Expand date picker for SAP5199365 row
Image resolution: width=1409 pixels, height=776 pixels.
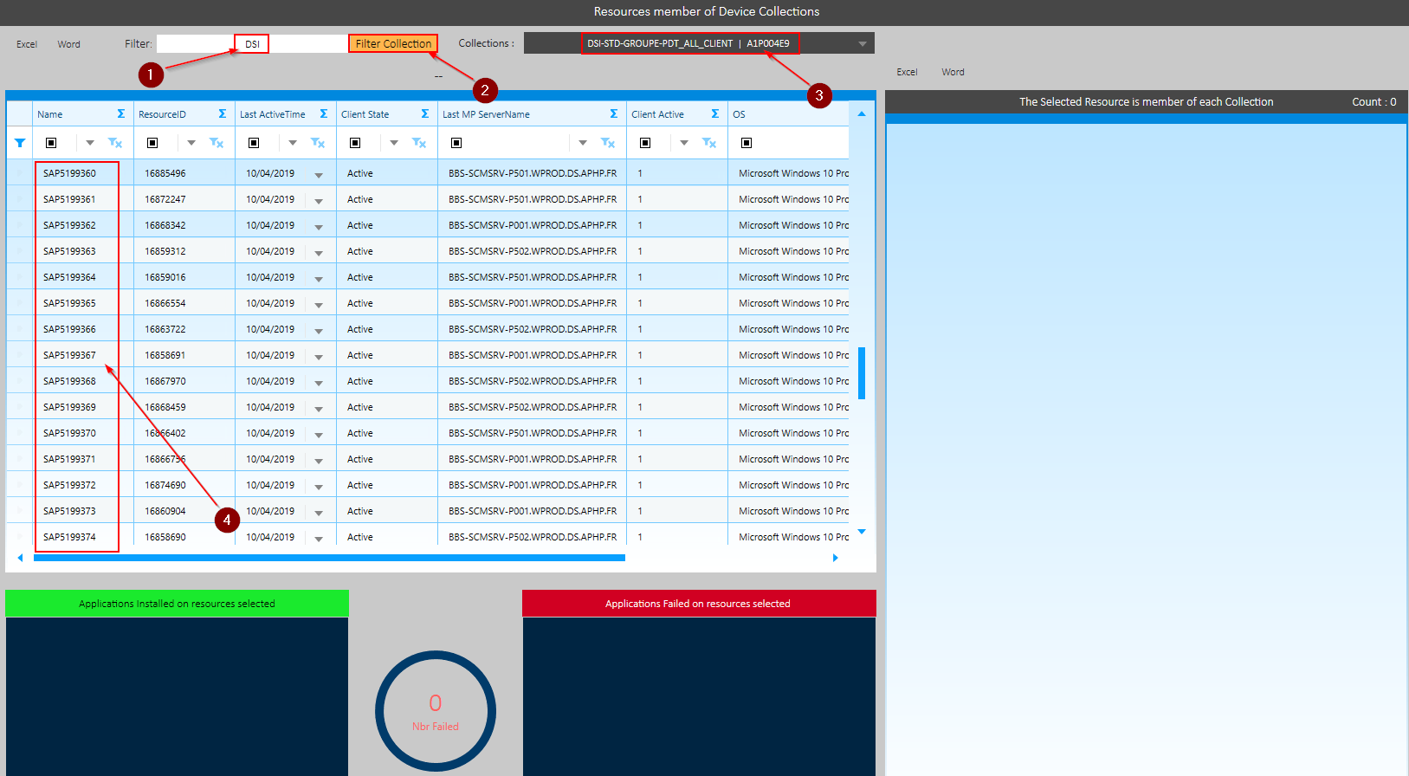point(319,305)
